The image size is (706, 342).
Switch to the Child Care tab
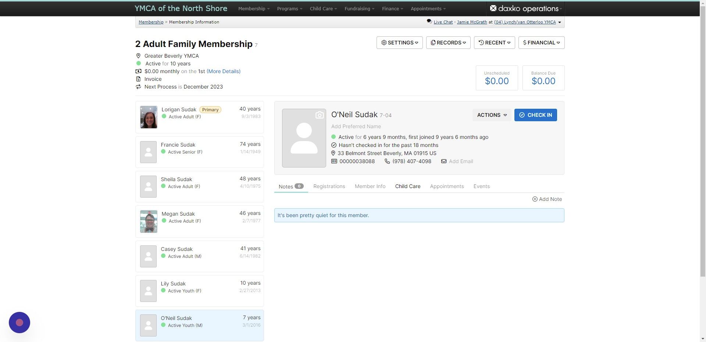point(407,186)
